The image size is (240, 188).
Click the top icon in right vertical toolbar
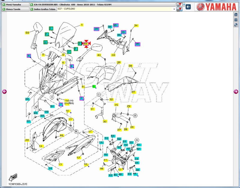236,15
